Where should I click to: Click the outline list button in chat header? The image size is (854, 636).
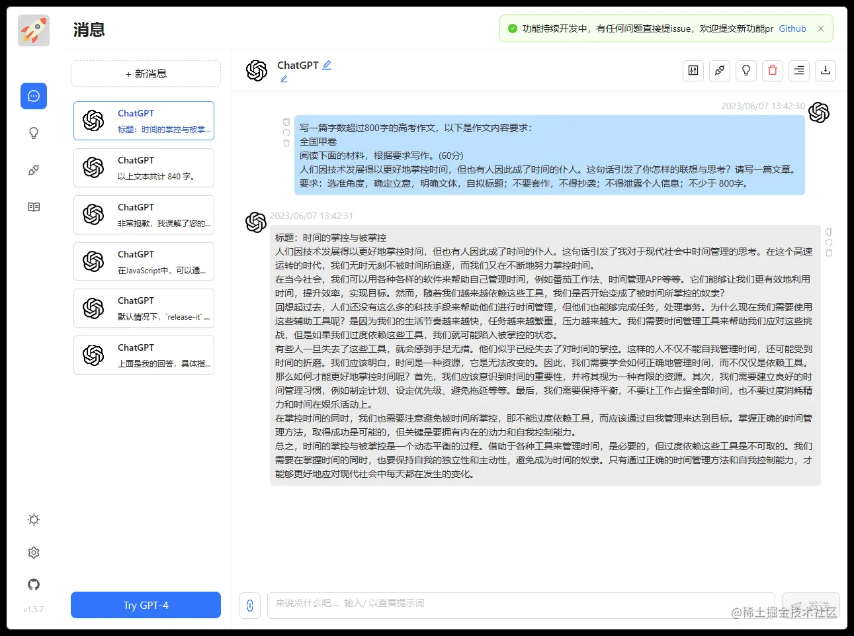click(799, 70)
